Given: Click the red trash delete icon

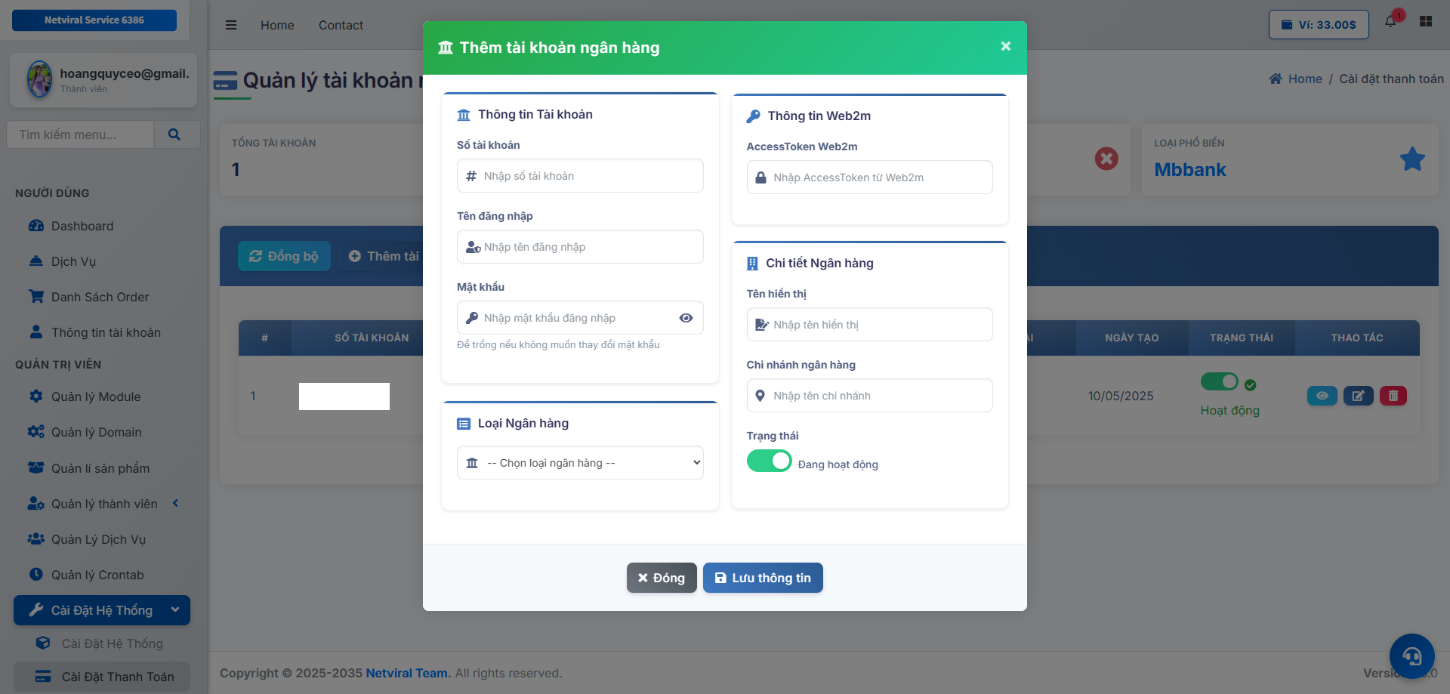Looking at the screenshot, I should (x=1393, y=396).
